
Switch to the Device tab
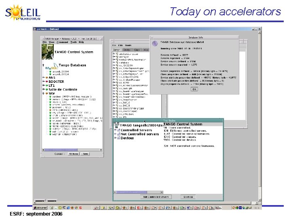(x=127, y=50)
